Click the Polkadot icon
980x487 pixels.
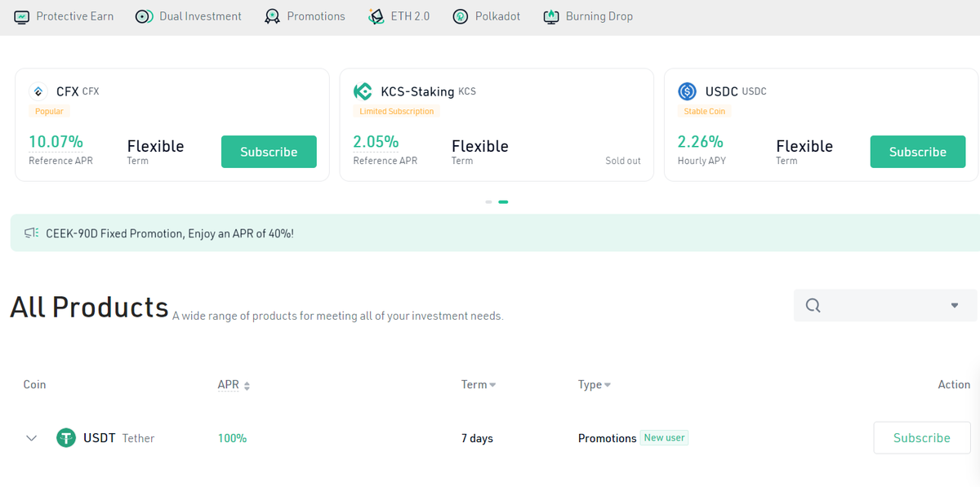[x=461, y=16]
